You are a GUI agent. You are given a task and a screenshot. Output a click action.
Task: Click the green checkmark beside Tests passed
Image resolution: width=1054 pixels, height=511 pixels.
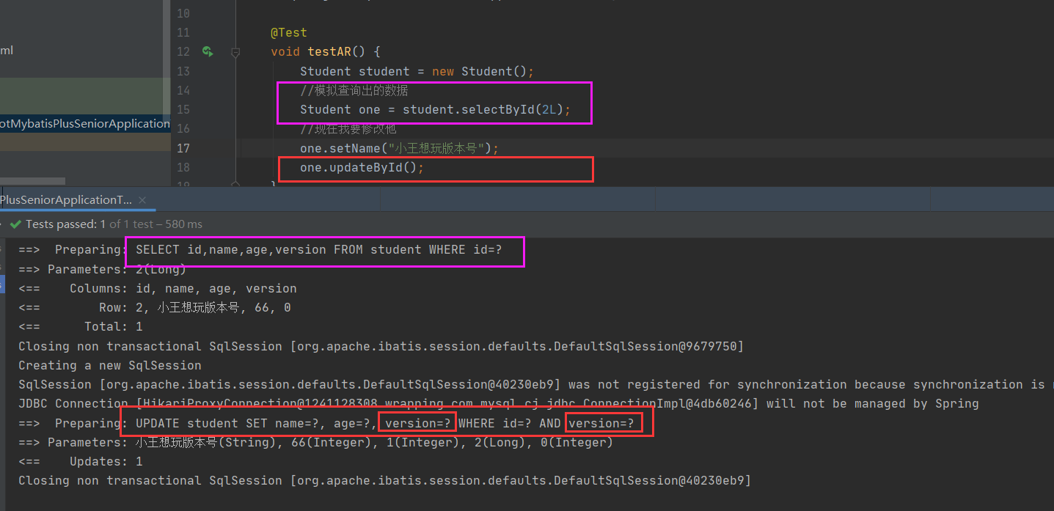tap(15, 224)
